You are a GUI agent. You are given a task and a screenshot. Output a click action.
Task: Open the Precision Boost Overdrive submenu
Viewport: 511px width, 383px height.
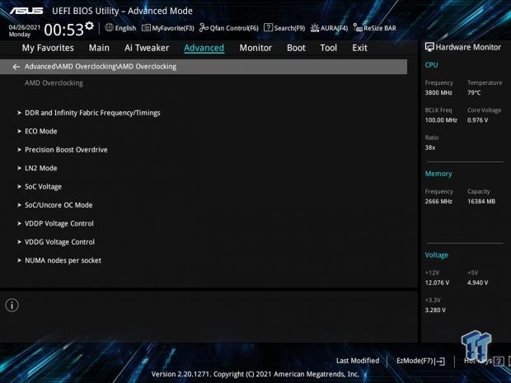[x=66, y=150]
